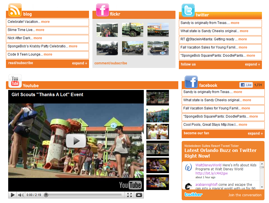Click the large blue Facebook logo icon
The width and height of the screenshot is (269, 203).
(x=191, y=82)
